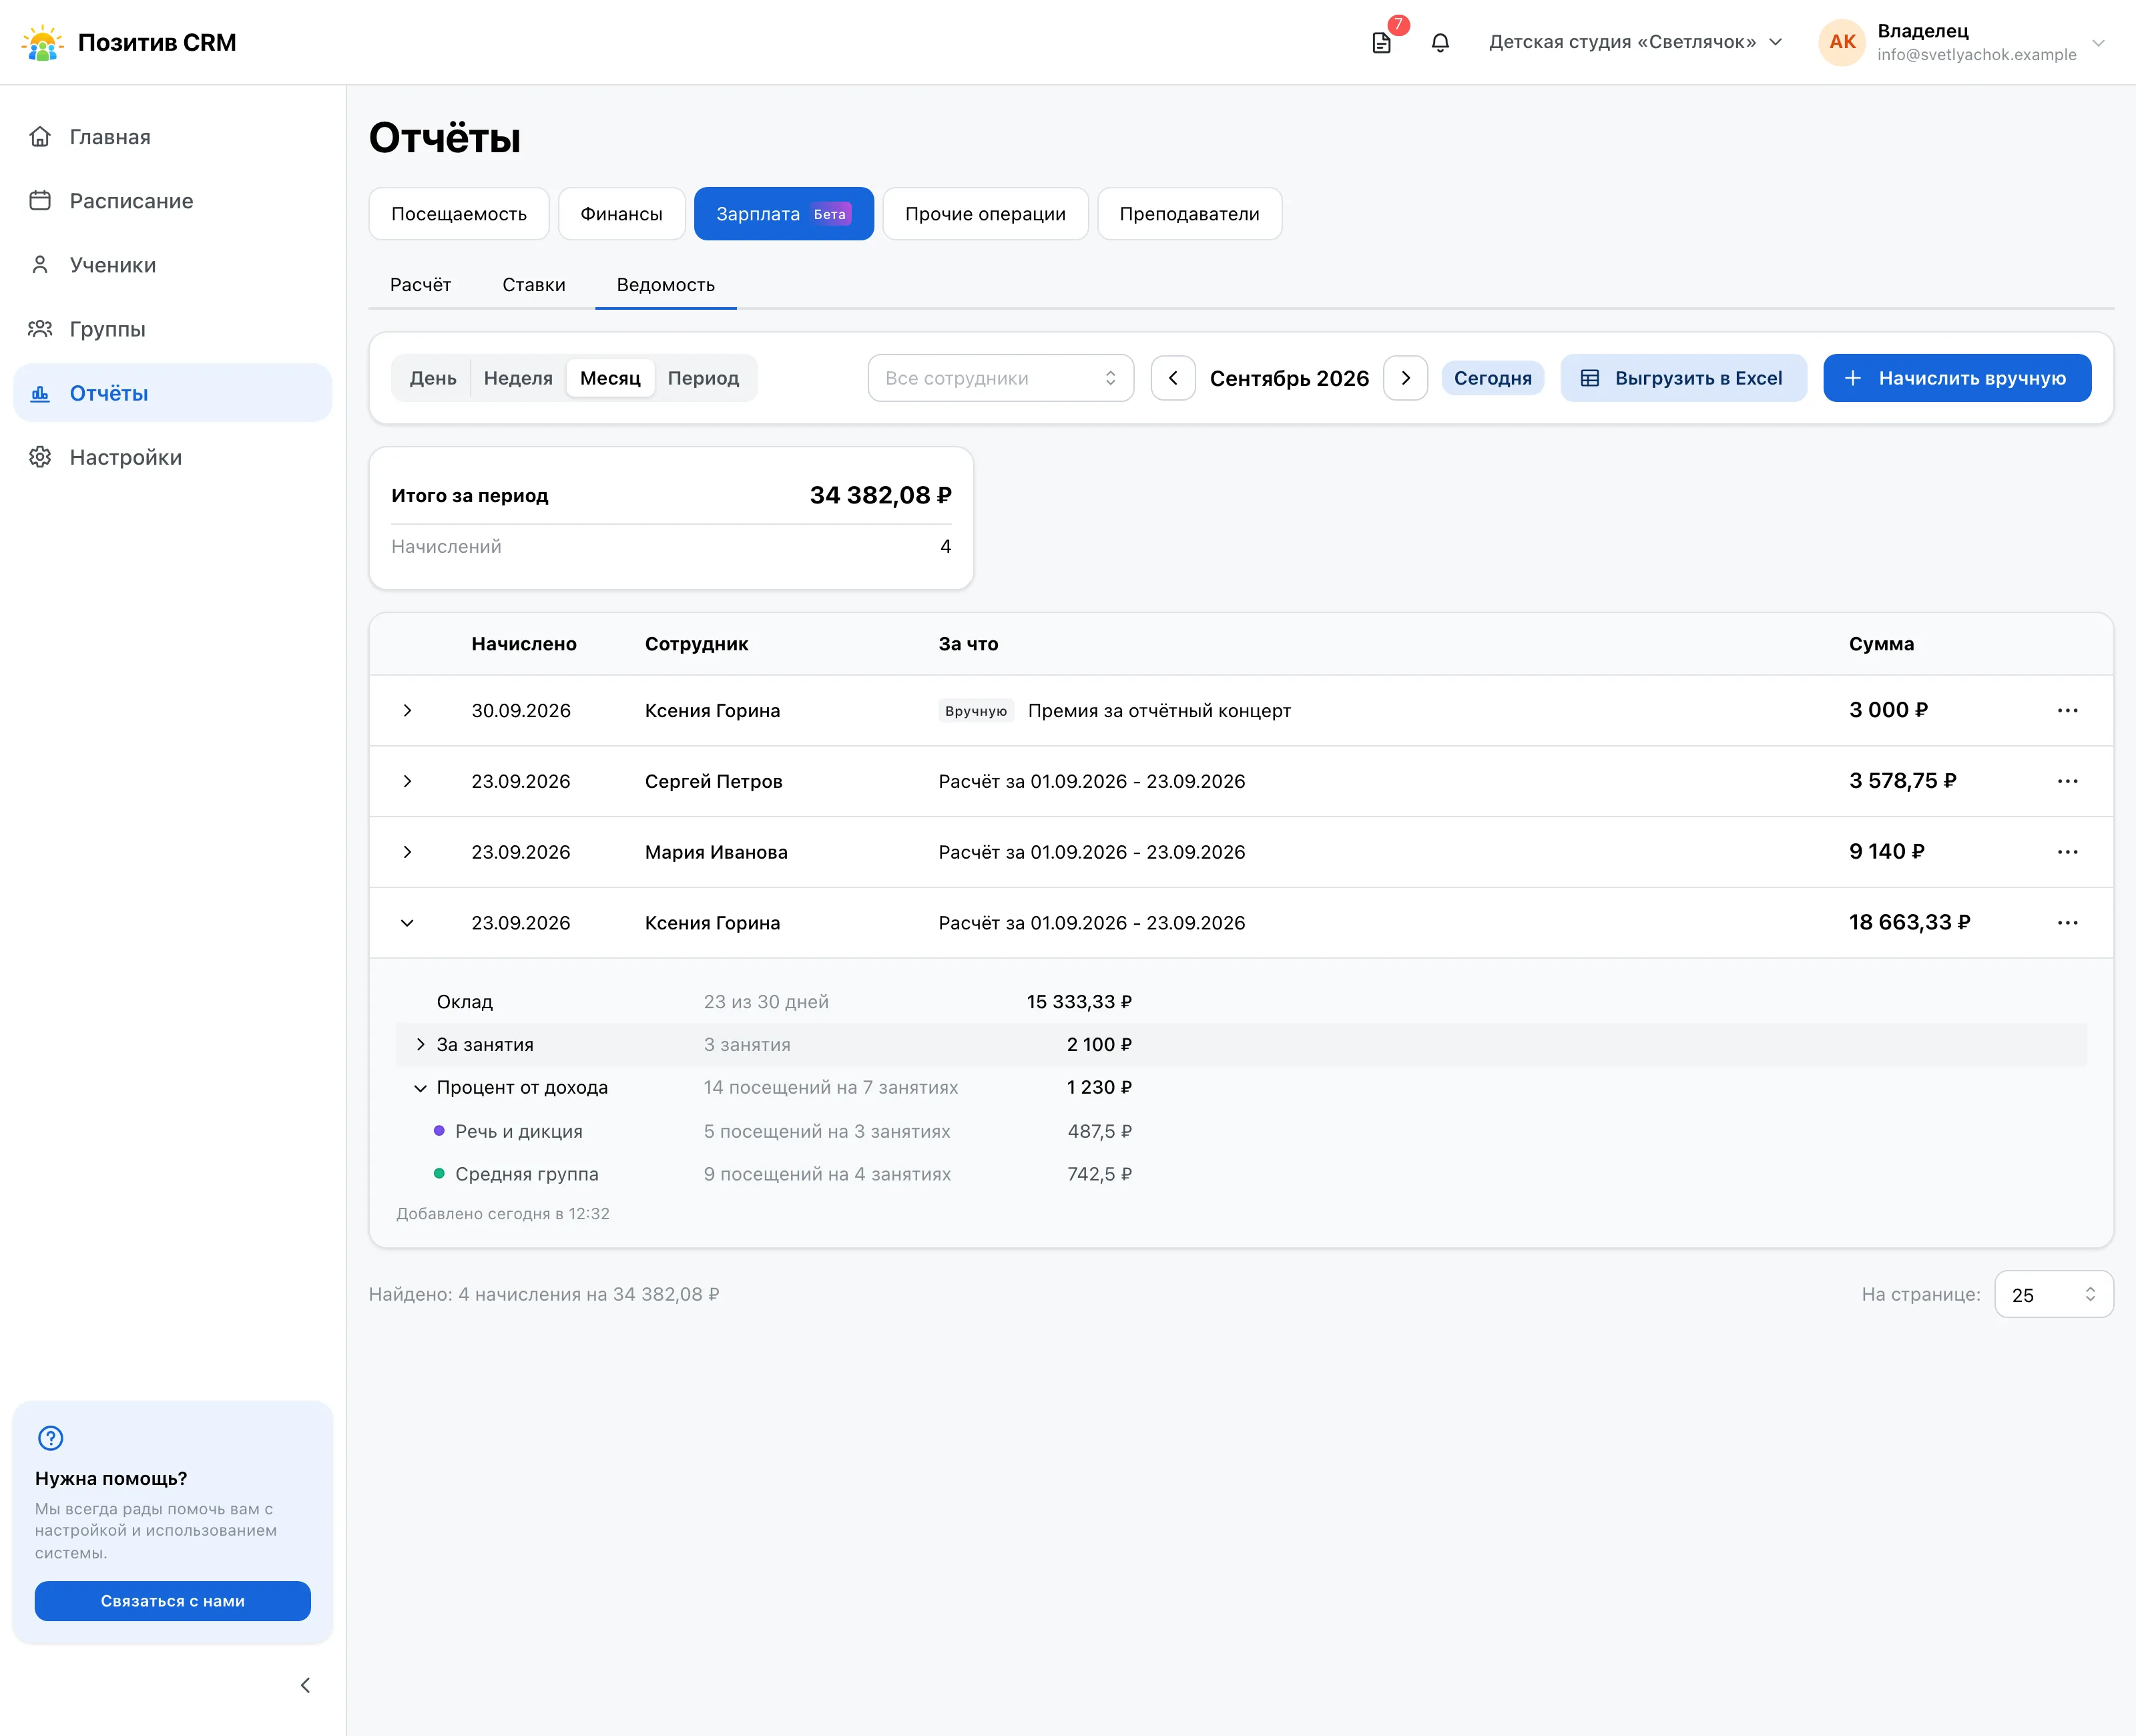The image size is (2136, 1736).
Task: Click the Главная house icon
Action: [x=40, y=137]
